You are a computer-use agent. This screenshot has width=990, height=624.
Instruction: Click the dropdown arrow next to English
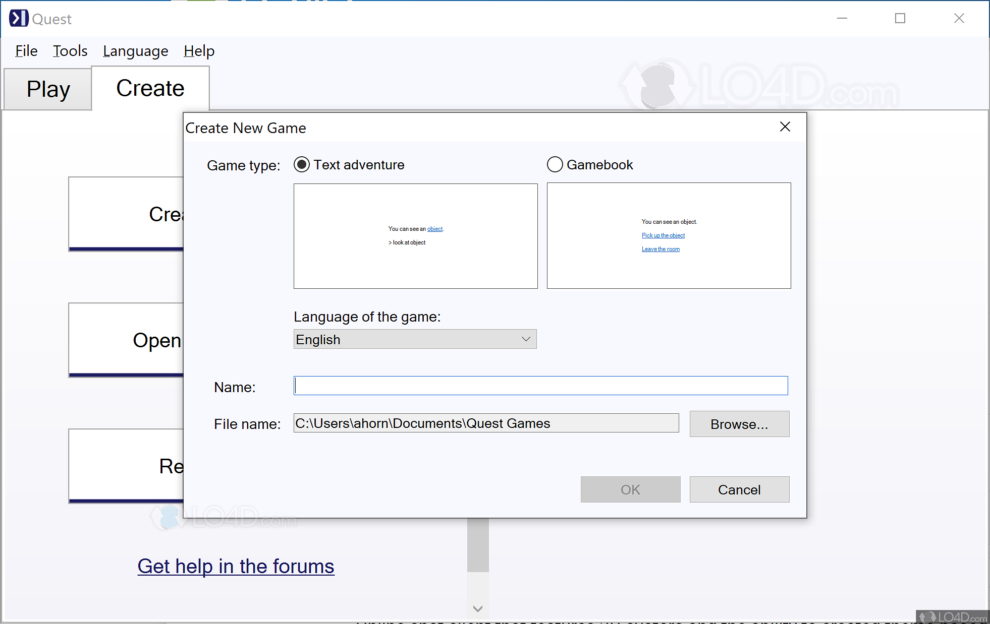point(526,339)
